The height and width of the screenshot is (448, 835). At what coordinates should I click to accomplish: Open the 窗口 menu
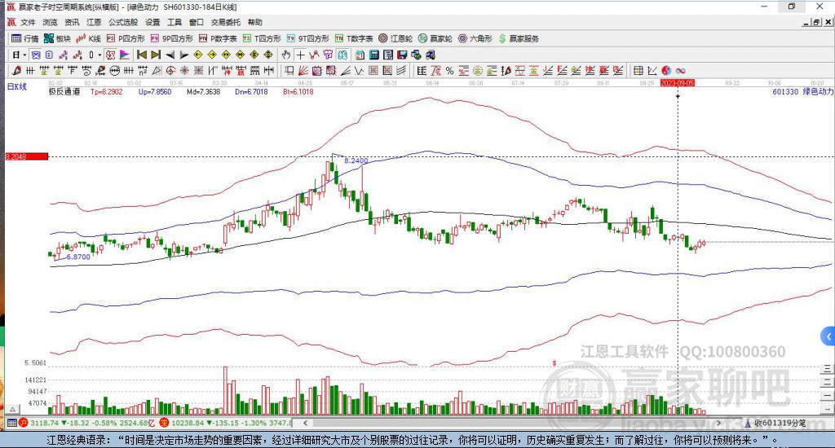197,22
